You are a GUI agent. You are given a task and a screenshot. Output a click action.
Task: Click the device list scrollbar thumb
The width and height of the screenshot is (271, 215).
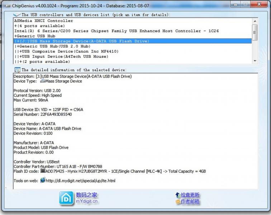(255, 33)
